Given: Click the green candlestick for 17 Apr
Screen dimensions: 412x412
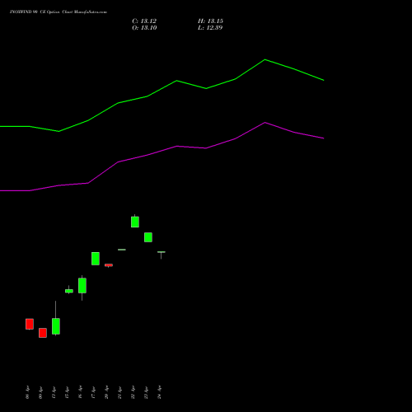Looking at the screenshot, I should pos(96,259).
